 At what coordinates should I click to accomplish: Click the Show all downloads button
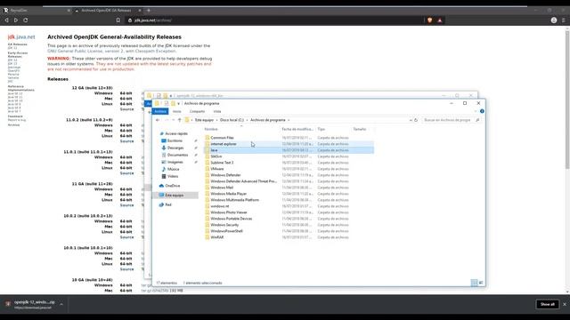(548, 304)
